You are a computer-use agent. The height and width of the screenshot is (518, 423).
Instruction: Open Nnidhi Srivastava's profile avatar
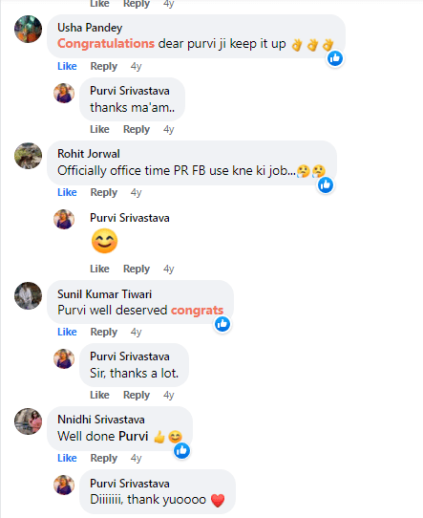coord(28,421)
